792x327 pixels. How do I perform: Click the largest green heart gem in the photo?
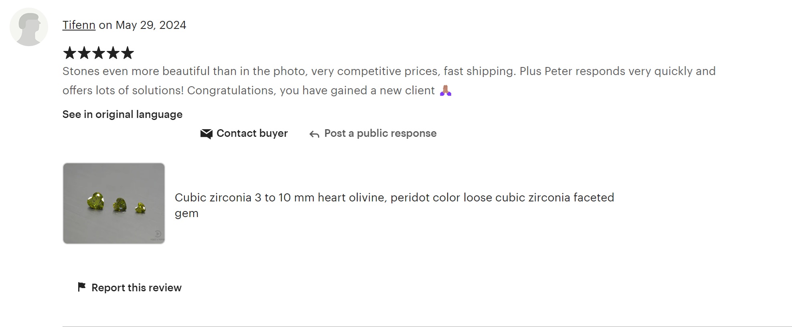pos(96,201)
